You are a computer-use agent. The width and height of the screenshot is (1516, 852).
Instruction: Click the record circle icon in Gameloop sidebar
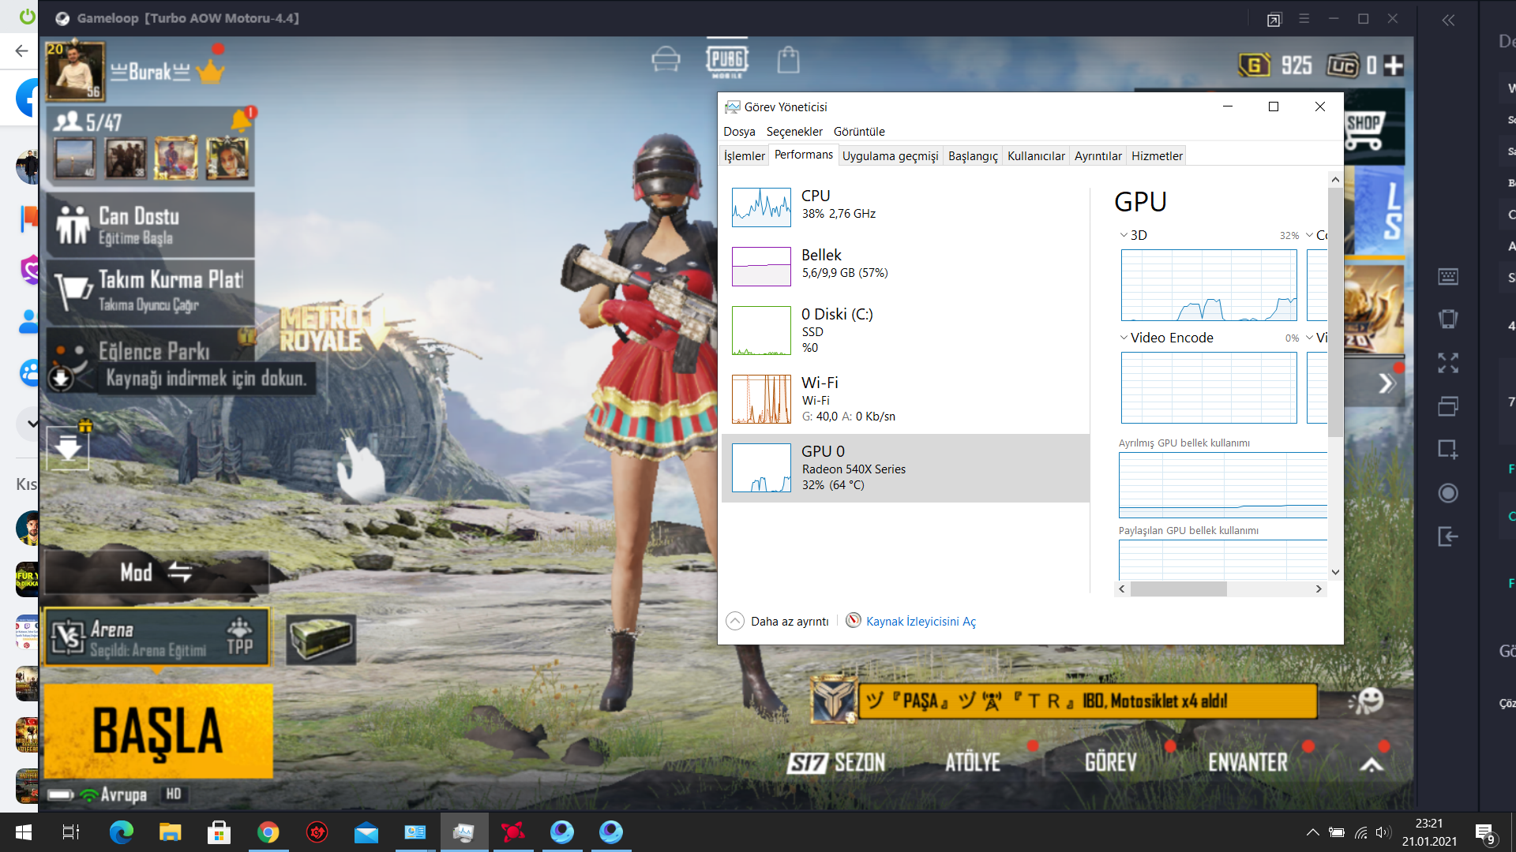click(x=1447, y=493)
